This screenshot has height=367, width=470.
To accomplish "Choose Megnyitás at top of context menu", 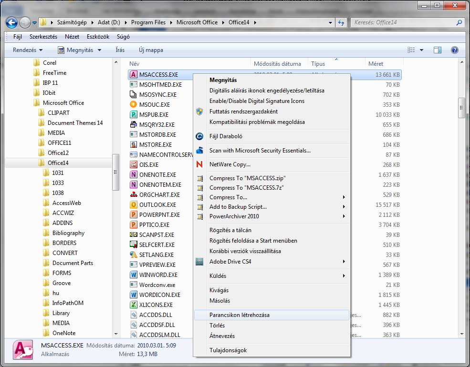I will tap(272, 80).
